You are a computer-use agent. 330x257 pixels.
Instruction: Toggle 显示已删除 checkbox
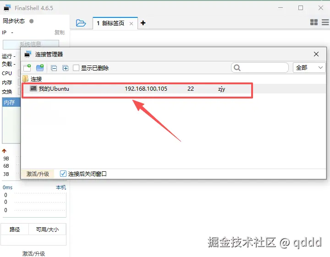(x=76, y=68)
